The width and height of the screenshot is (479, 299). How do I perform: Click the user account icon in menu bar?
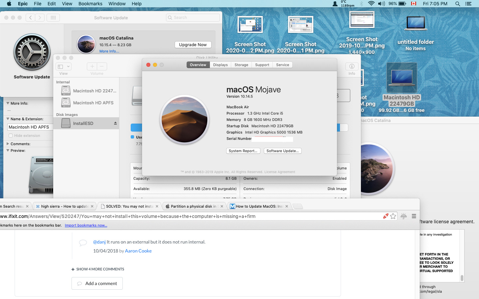tap(335, 4)
